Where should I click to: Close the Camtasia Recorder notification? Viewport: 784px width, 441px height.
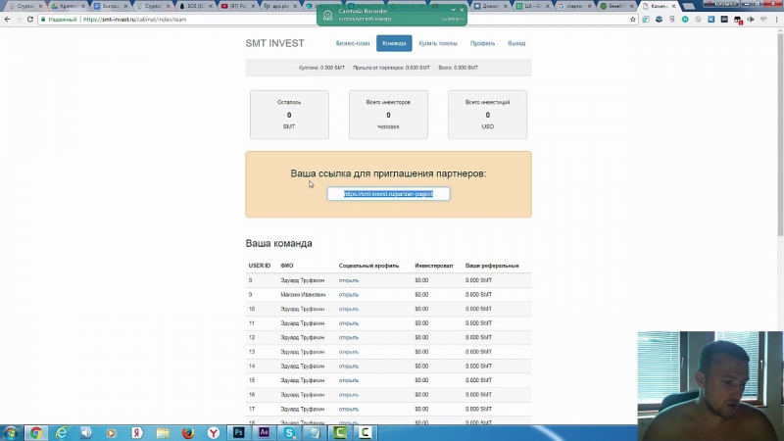click(x=462, y=10)
